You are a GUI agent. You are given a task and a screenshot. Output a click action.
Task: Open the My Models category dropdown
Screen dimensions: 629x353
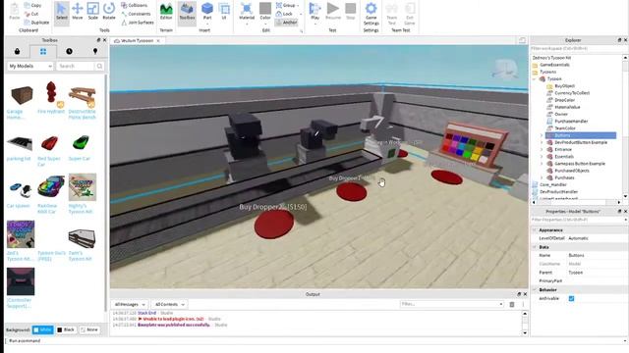coord(30,66)
